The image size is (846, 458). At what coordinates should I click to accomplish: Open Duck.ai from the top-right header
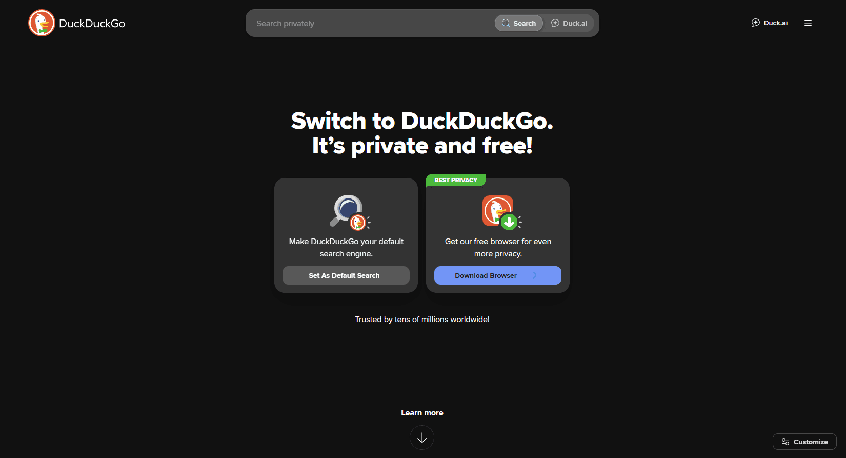coord(770,23)
